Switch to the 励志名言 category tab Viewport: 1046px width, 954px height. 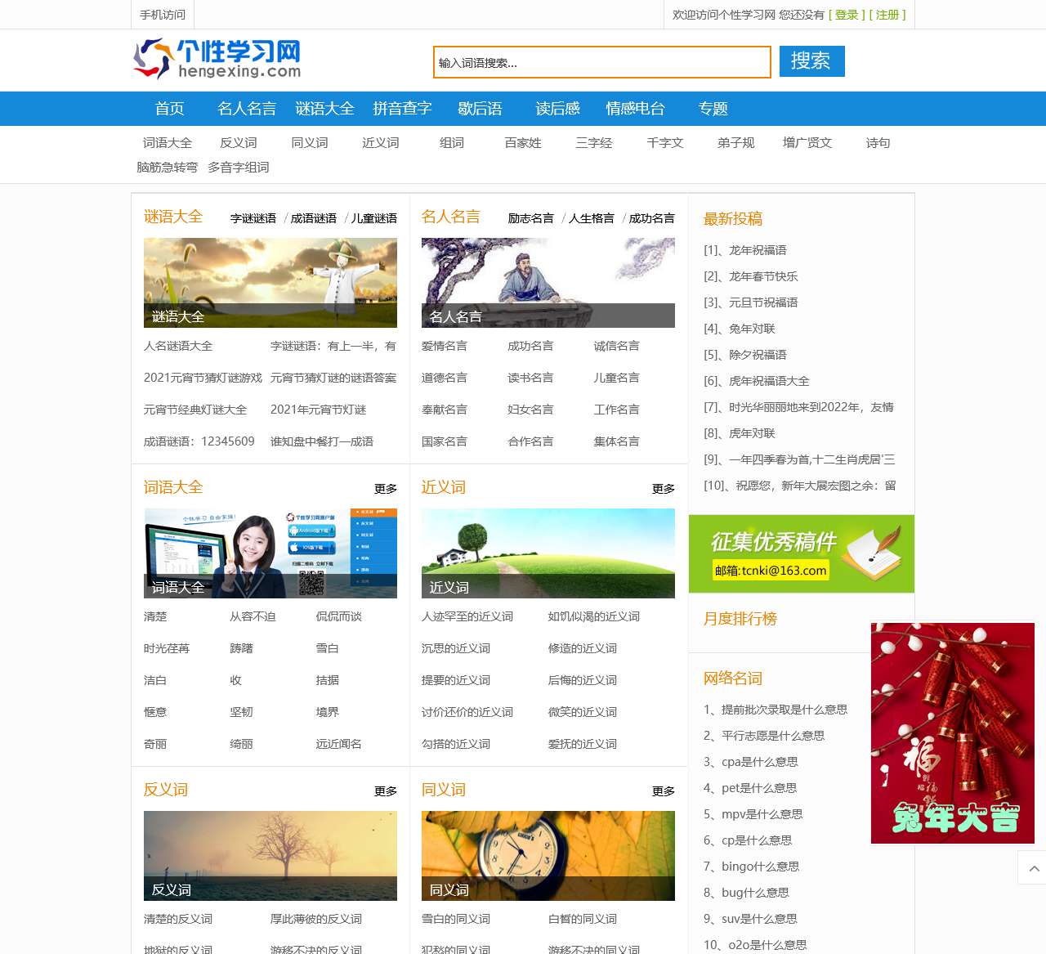click(x=530, y=217)
